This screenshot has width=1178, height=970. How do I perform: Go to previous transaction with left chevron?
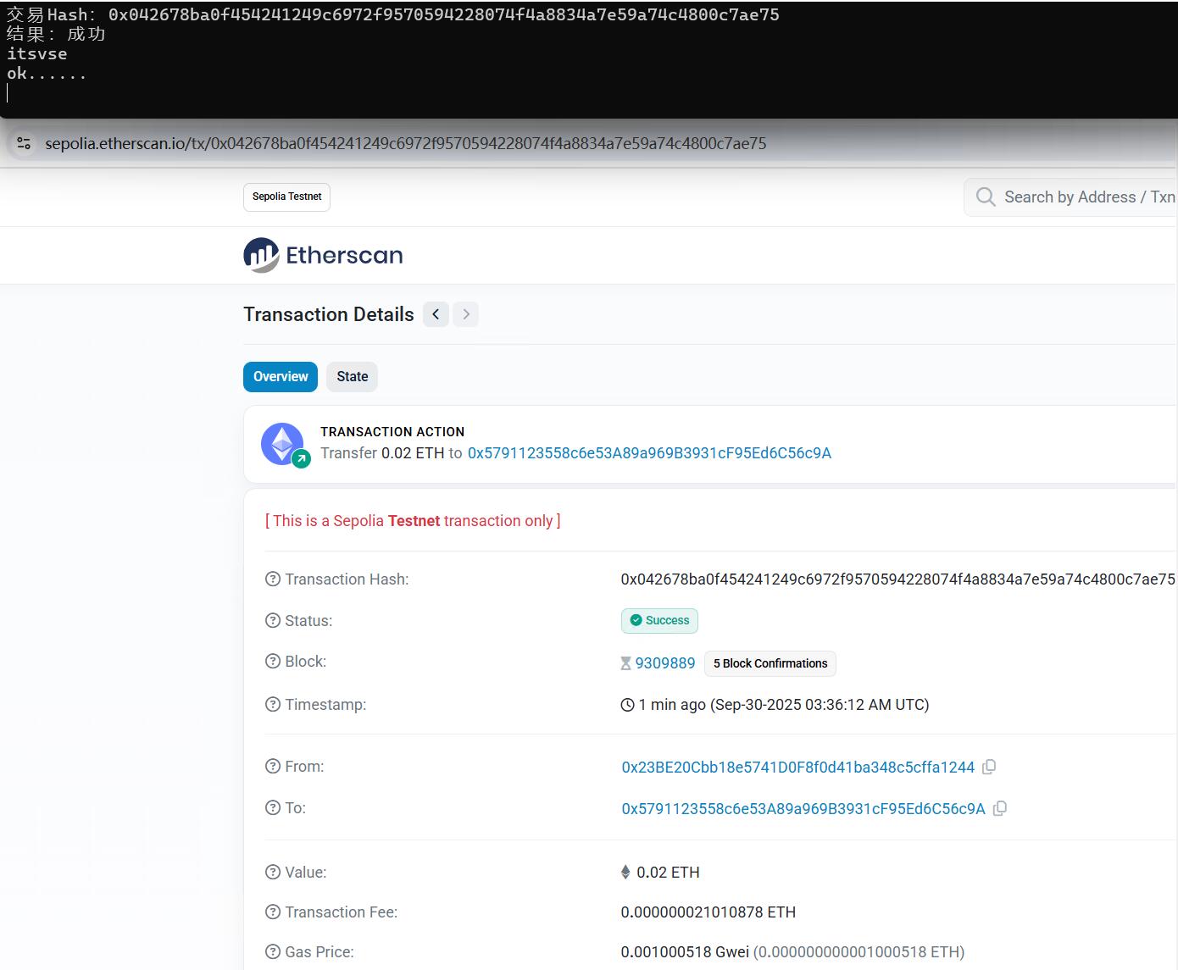(436, 314)
